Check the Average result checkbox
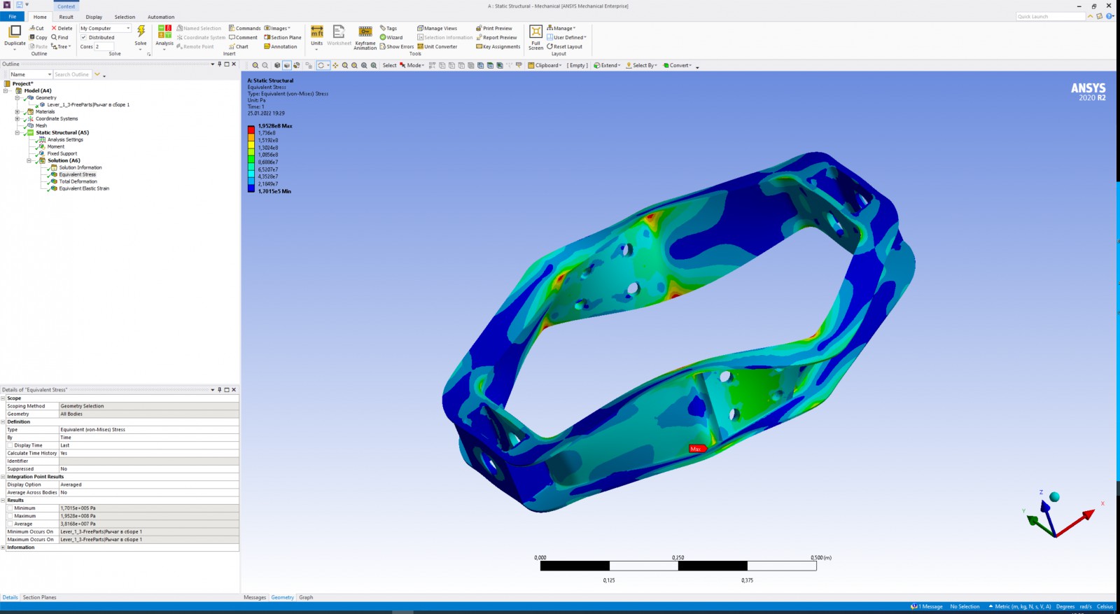 click(10, 524)
